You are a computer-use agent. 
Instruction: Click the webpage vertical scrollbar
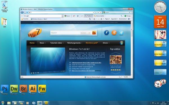pos(132,48)
